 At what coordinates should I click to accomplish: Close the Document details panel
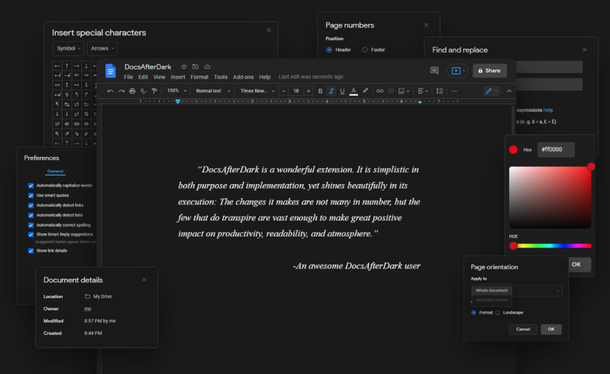(144, 280)
